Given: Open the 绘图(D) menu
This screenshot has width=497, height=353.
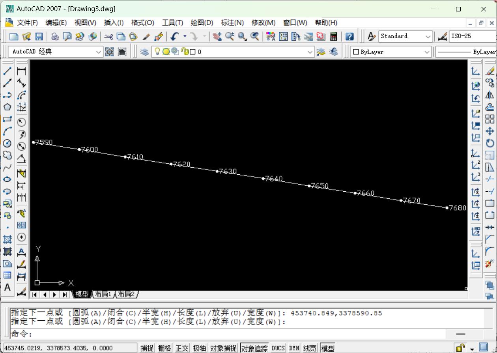Looking at the screenshot, I should tap(202, 22).
